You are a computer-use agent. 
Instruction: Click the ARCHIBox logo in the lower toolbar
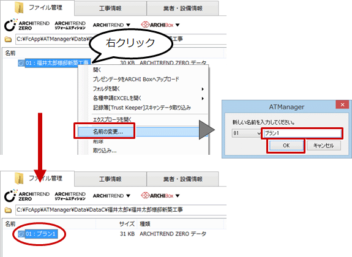click(x=157, y=195)
